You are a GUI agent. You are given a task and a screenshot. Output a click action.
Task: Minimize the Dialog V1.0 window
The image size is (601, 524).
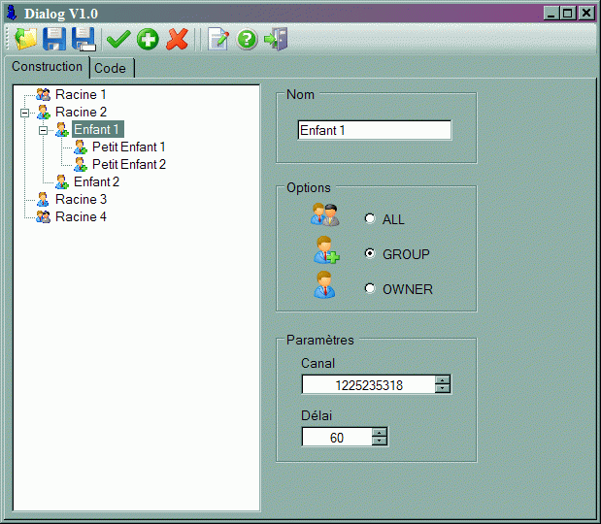[551, 13]
